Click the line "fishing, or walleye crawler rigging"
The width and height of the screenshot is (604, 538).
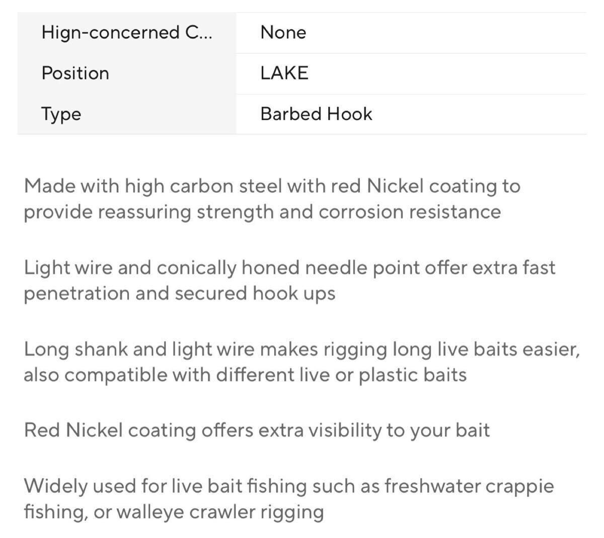[x=174, y=512]
